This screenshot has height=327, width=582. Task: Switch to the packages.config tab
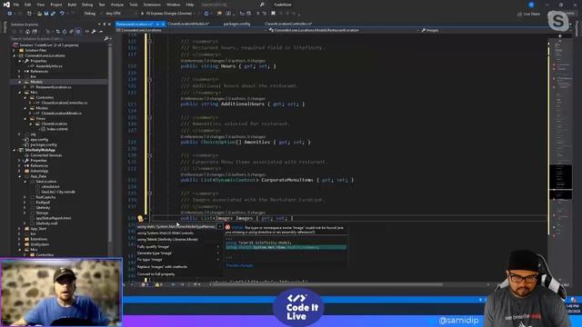[x=236, y=24]
